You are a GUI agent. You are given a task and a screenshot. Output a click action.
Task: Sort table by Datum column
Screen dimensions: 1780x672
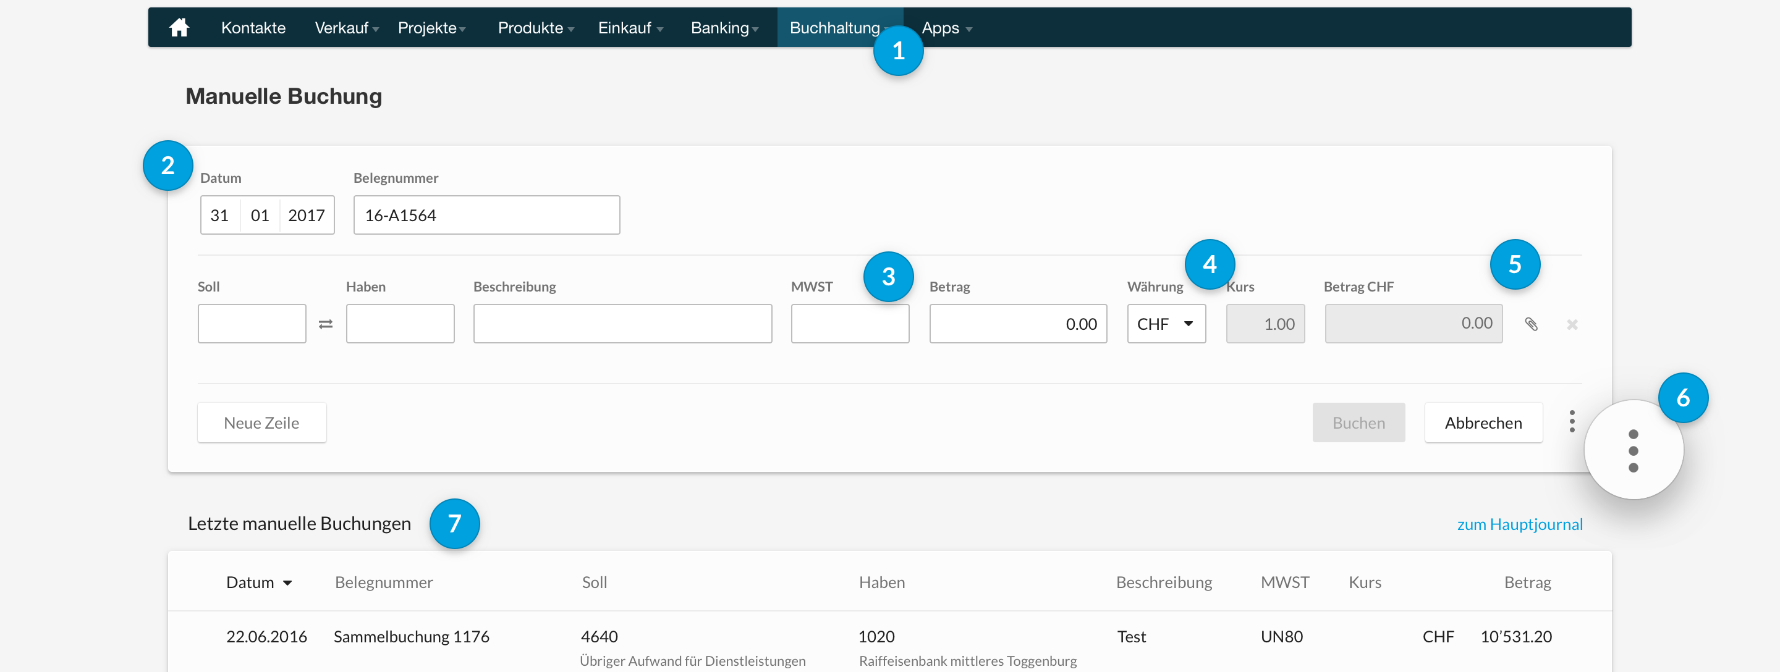[258, 582]
